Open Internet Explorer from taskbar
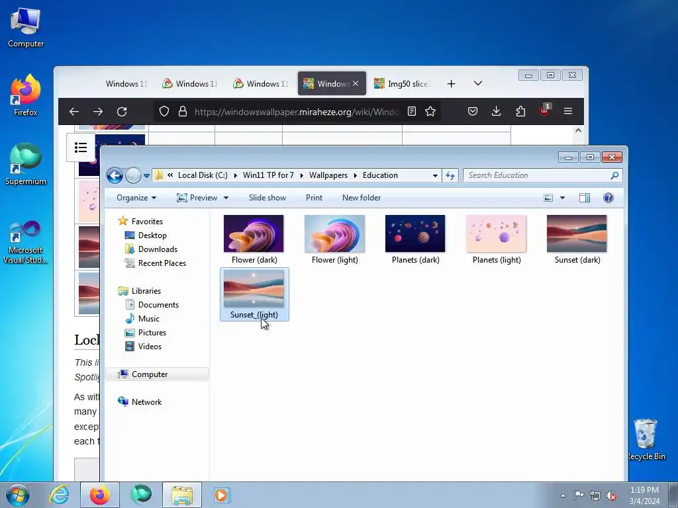The width and height of the screenshot is (678, 508). [x=59, y=495]
